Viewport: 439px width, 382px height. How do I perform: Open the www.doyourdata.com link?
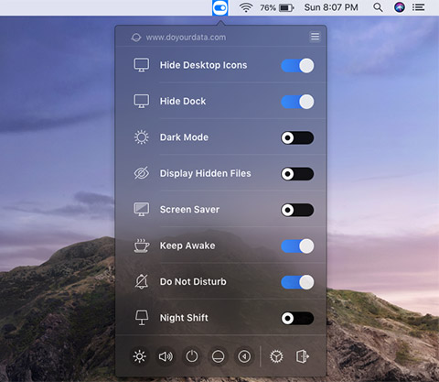(186, 38)
